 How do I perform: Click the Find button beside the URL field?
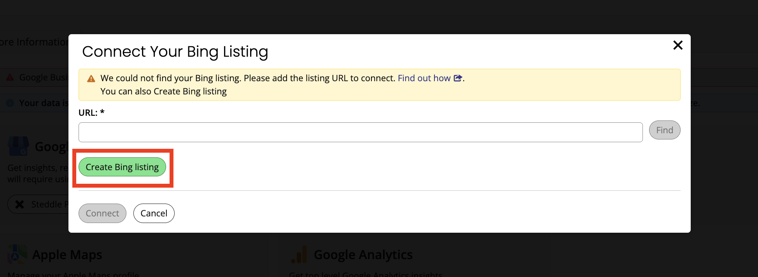(x=664, y=130)
